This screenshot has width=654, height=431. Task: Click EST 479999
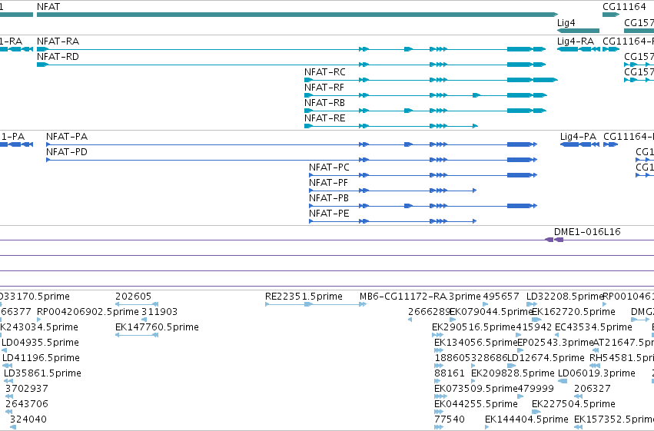click(x=536, y=389)
